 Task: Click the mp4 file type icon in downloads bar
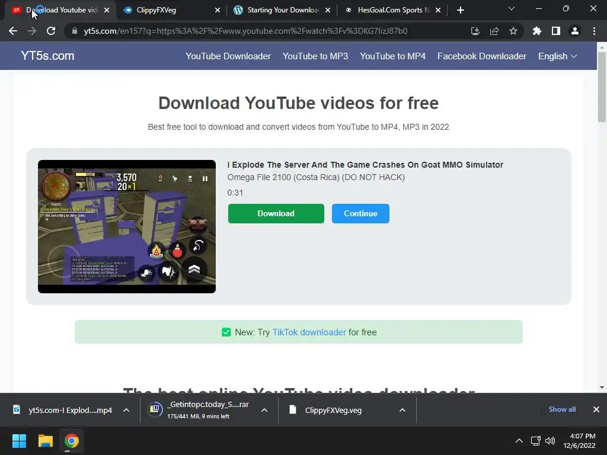point(17,409)
